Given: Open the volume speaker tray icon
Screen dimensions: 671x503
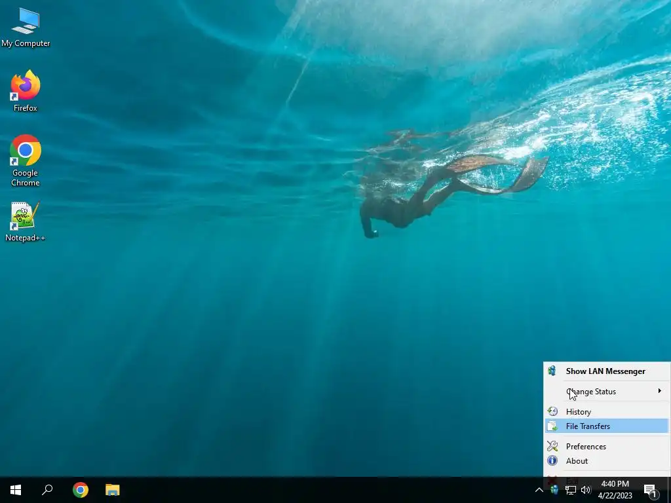Looking at the screenshot, I should point(586,490).
